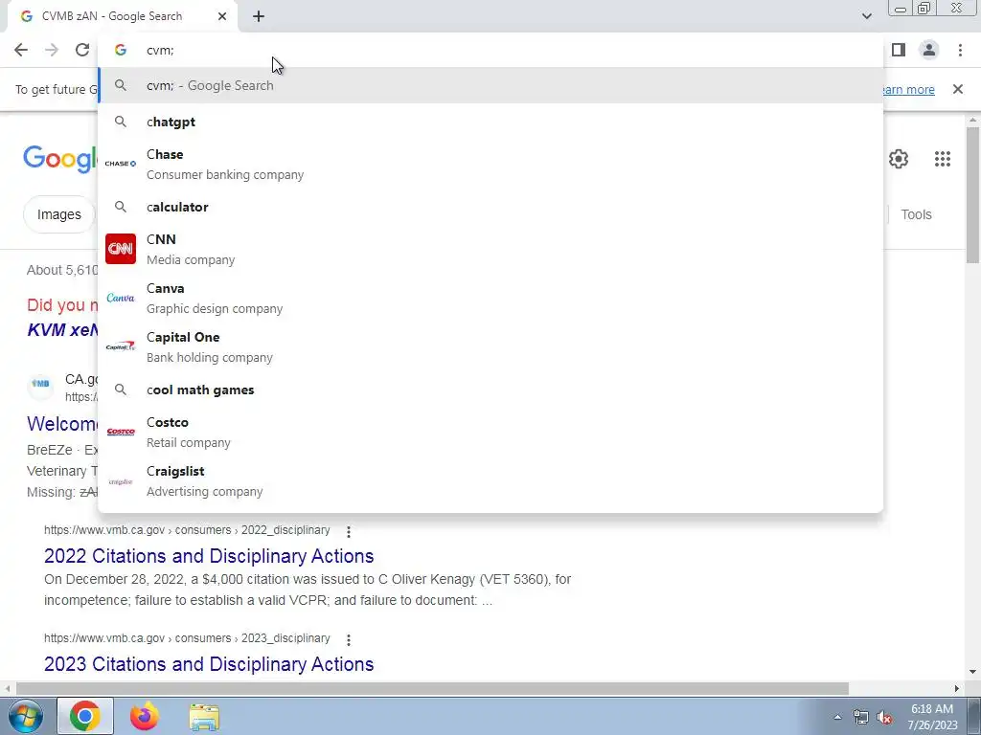The height and width of the screenshot is (735, 981).
Task: Open a new browser tab
Action: click(x=259, y=16)
